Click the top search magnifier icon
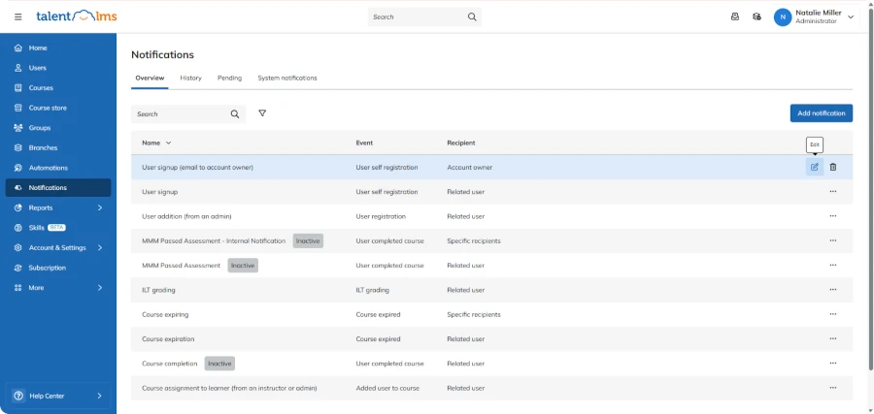Screen dimensions: 874x414 tap(472, 16)
